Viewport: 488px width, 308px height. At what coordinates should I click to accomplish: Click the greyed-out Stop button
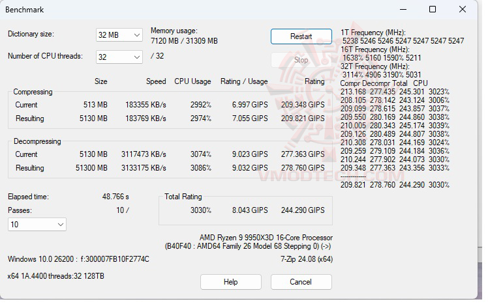pyautogui.click(x=301, y=60)
